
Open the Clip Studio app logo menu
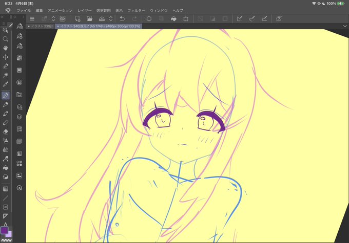pos(8,10)
